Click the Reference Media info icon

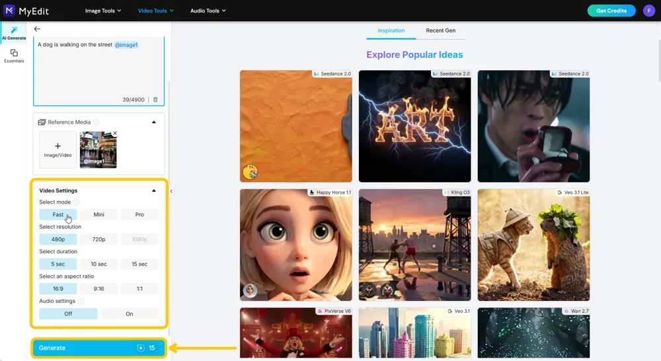click(x=96, y=122)
